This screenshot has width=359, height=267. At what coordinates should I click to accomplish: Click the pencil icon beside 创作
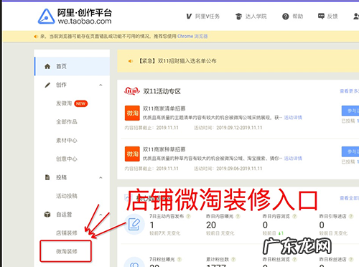pyautogui.click(x=47, y=85)
